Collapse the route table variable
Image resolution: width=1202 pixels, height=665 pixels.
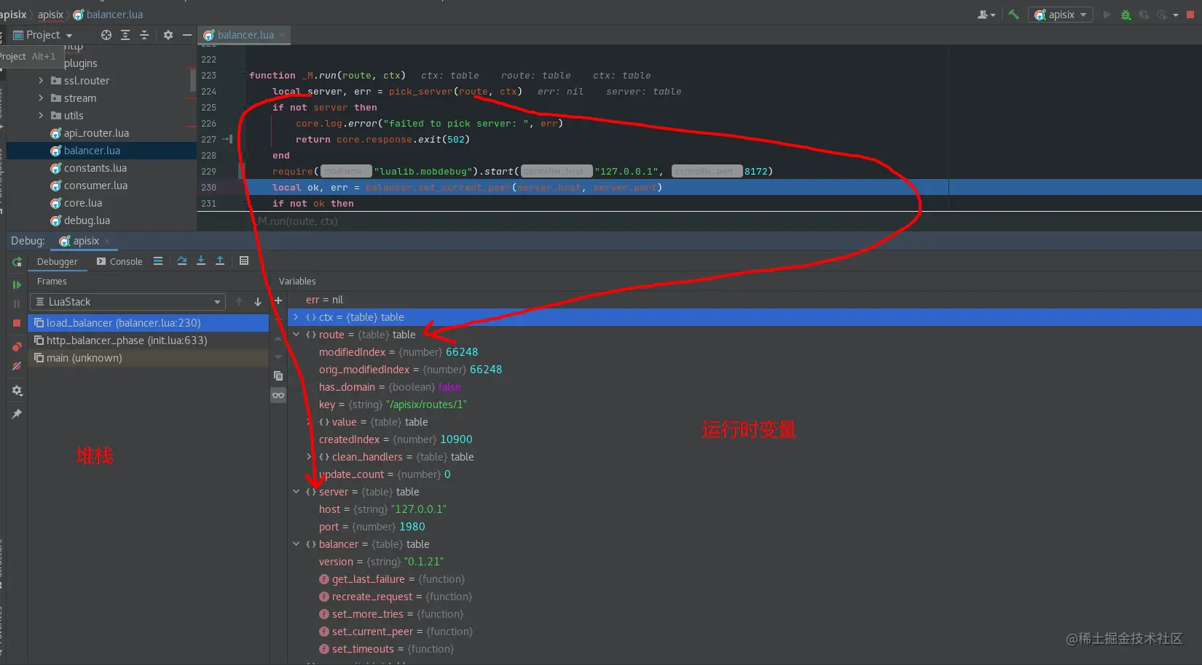click(x=296, y=335)
